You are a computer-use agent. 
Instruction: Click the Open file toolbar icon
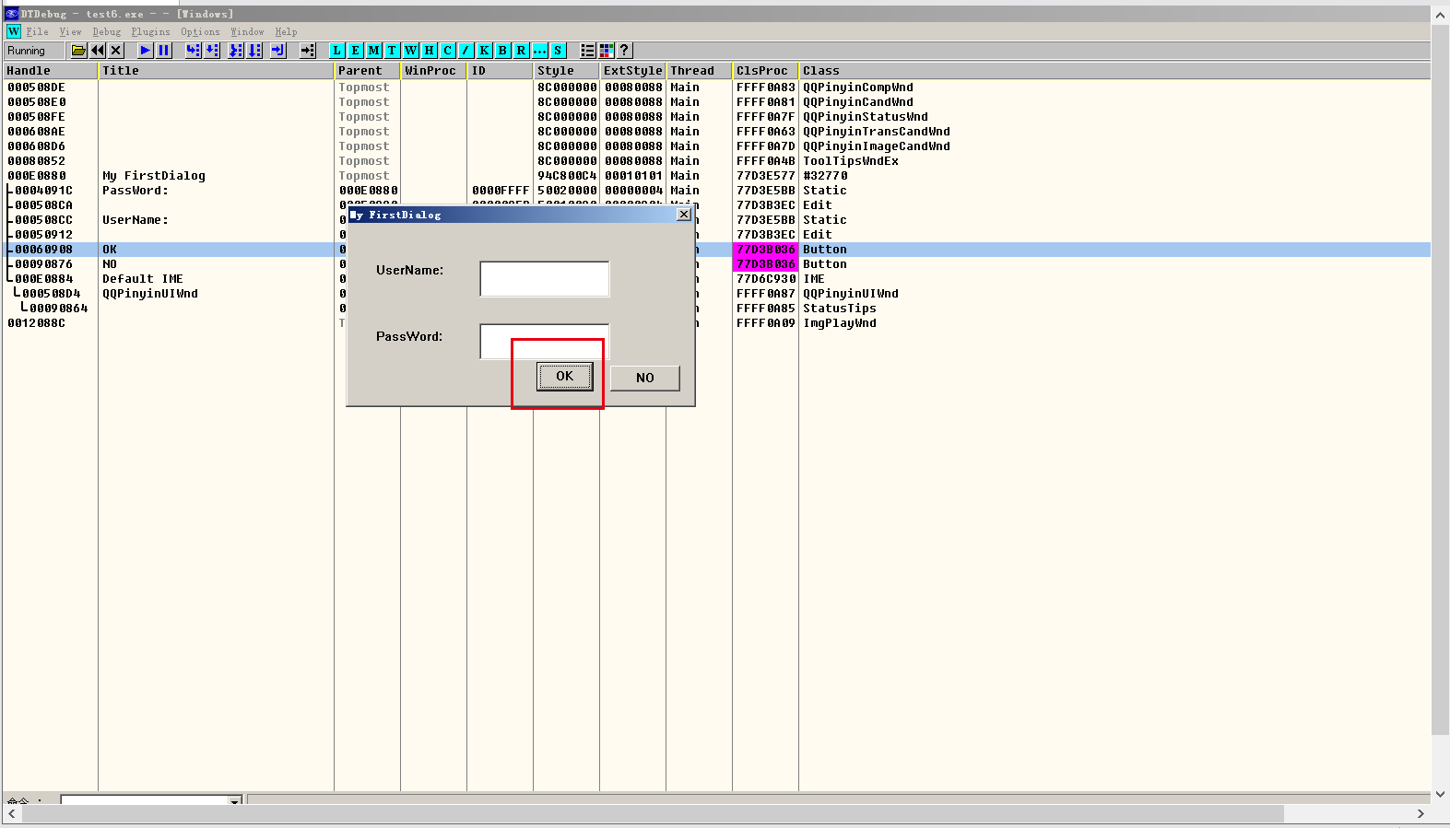78,51
